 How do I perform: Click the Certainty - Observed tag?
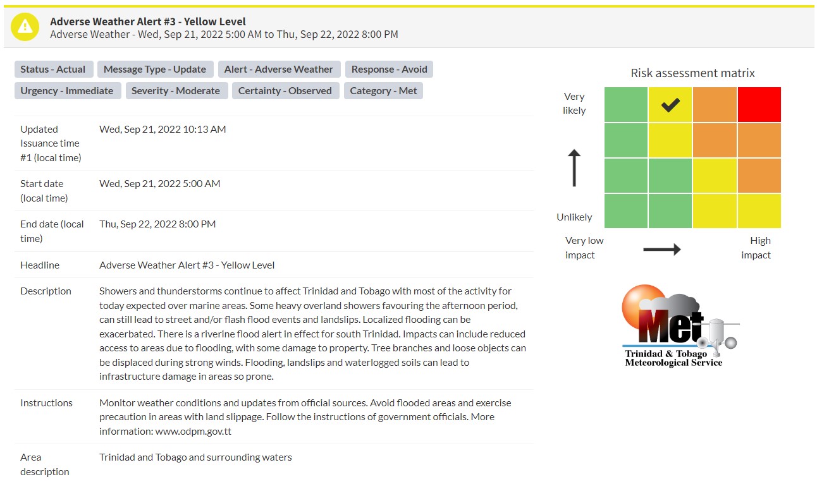pyautogui.click(x=285, y=91)
